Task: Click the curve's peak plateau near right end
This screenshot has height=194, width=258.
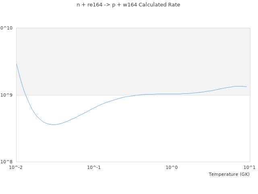Action: click(239, 86)
